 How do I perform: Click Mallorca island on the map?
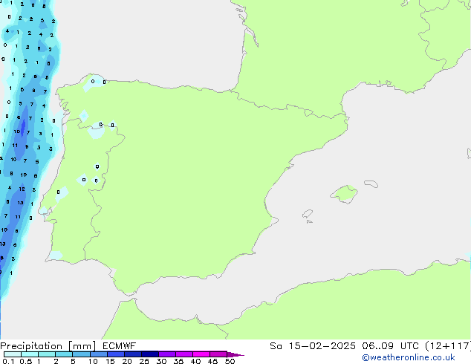[343, 195]
